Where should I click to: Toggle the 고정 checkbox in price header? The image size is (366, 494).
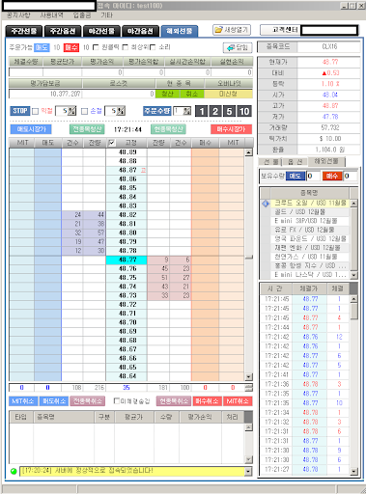pos(111,143)
